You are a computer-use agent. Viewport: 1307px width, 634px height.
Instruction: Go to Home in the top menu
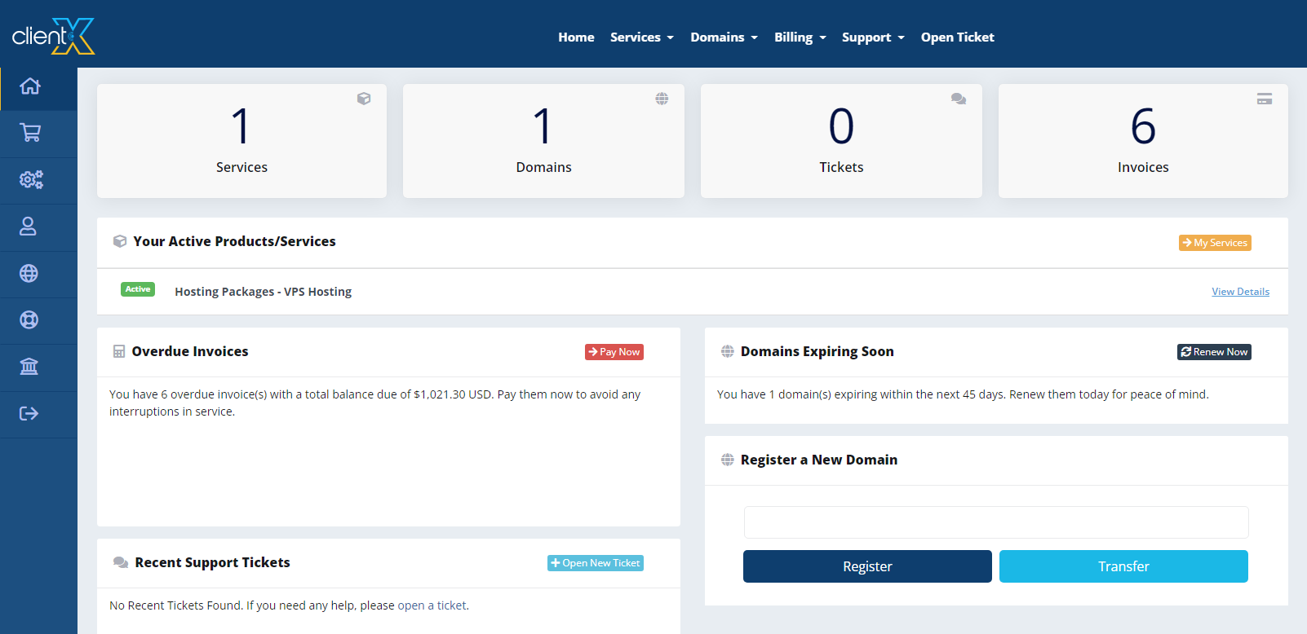[576, 37]
